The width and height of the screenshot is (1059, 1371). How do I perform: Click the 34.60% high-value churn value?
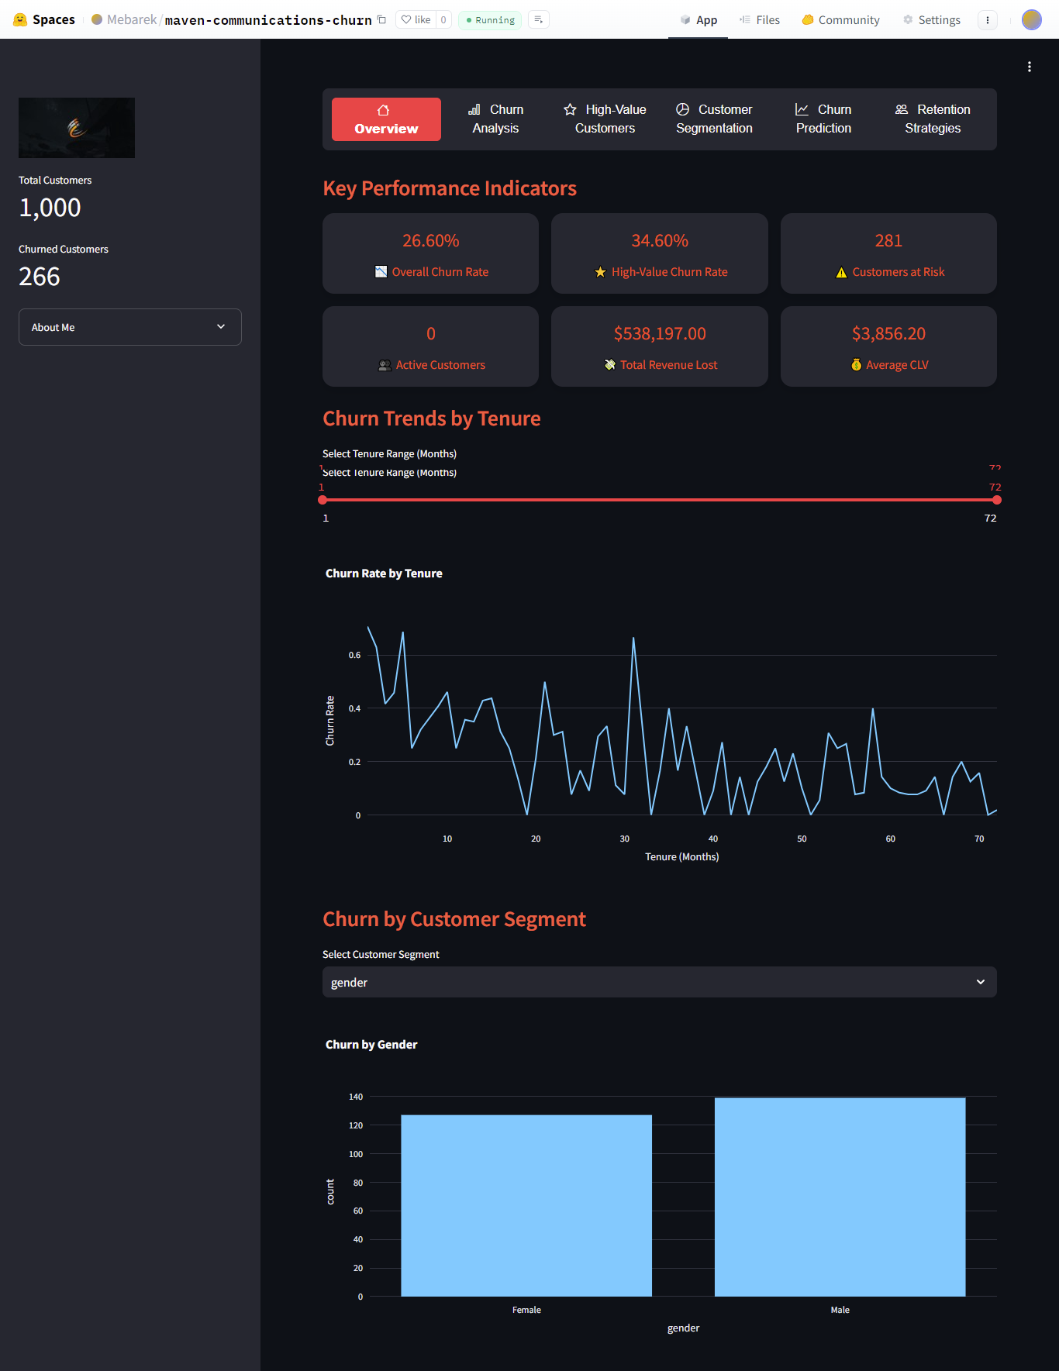[x=660, y=241]
